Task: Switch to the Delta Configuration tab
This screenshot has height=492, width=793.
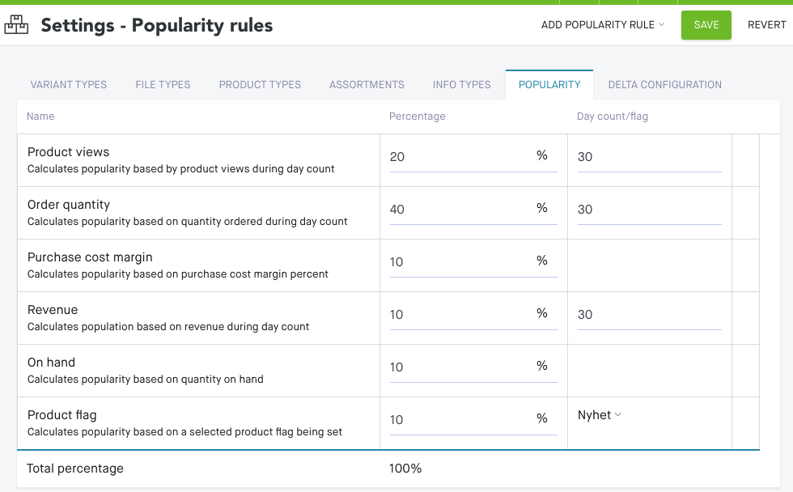Action: (664, 84)
